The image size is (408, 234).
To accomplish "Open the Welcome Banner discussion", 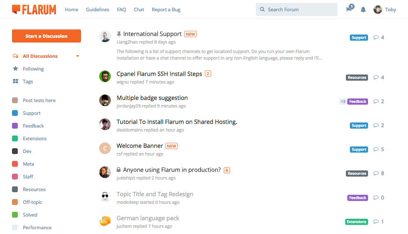I will tap(140, 146).
